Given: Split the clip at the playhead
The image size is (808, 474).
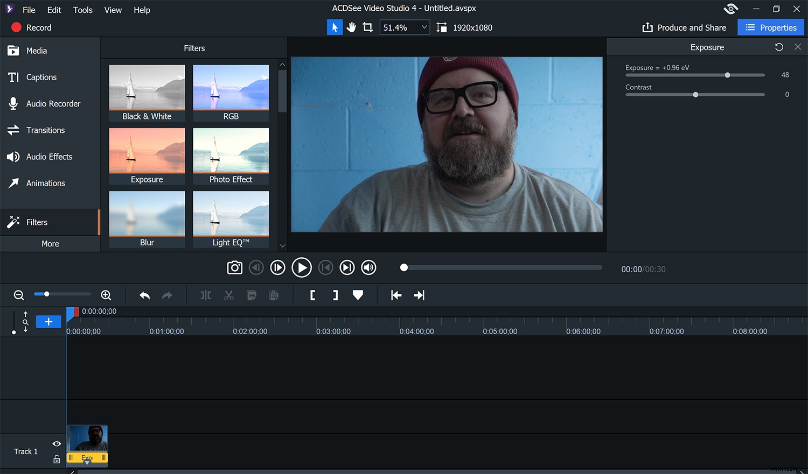Looking at the screenshot, I should pyautogui.click(x=205, y=295).
